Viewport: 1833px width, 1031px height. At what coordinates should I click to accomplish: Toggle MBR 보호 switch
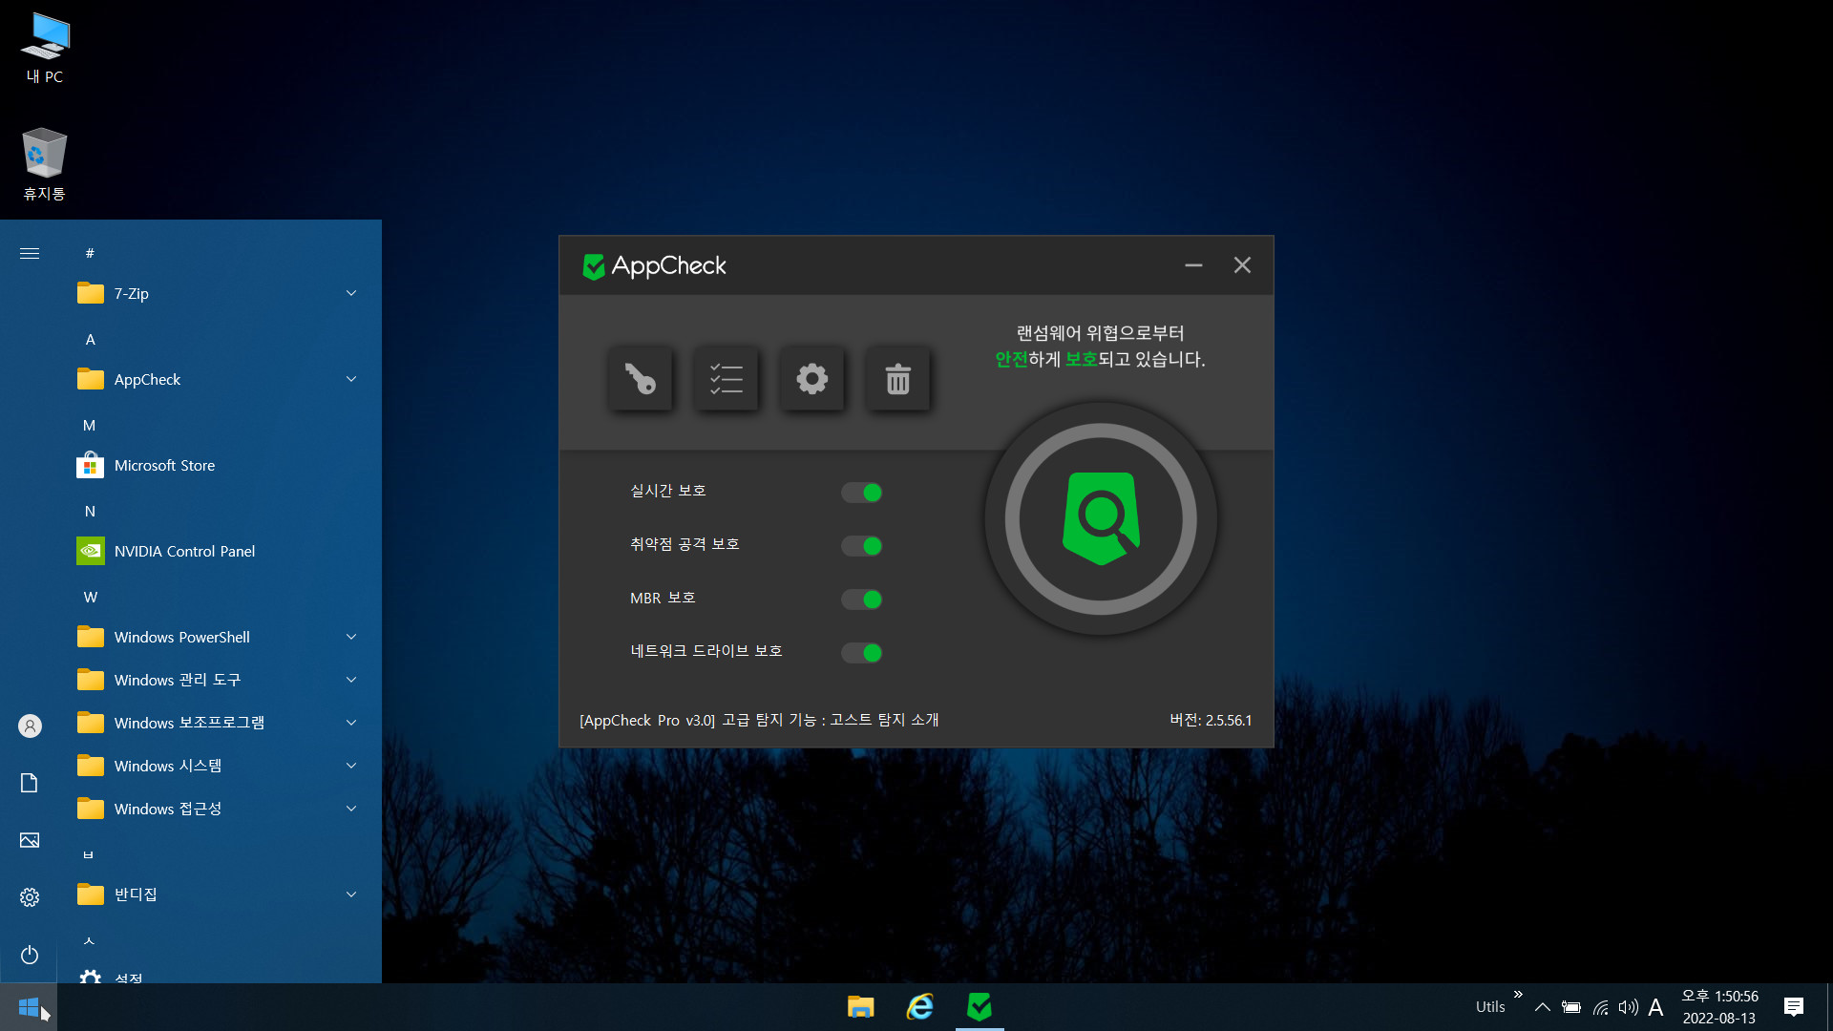(x=861, y=600)
